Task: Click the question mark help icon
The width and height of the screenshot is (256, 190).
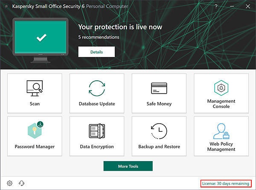Action: point(216,7)
